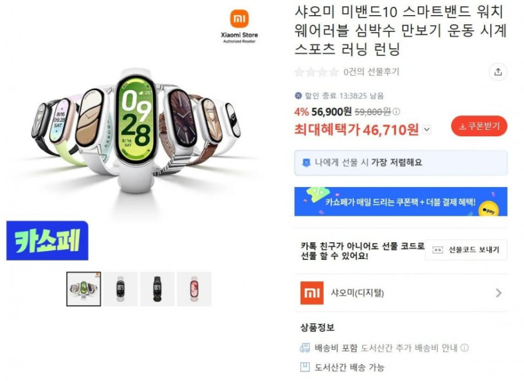Click the 선물코드 보내기 button
The width and height of the screenshot is (524, 381).
coord(466,250)
